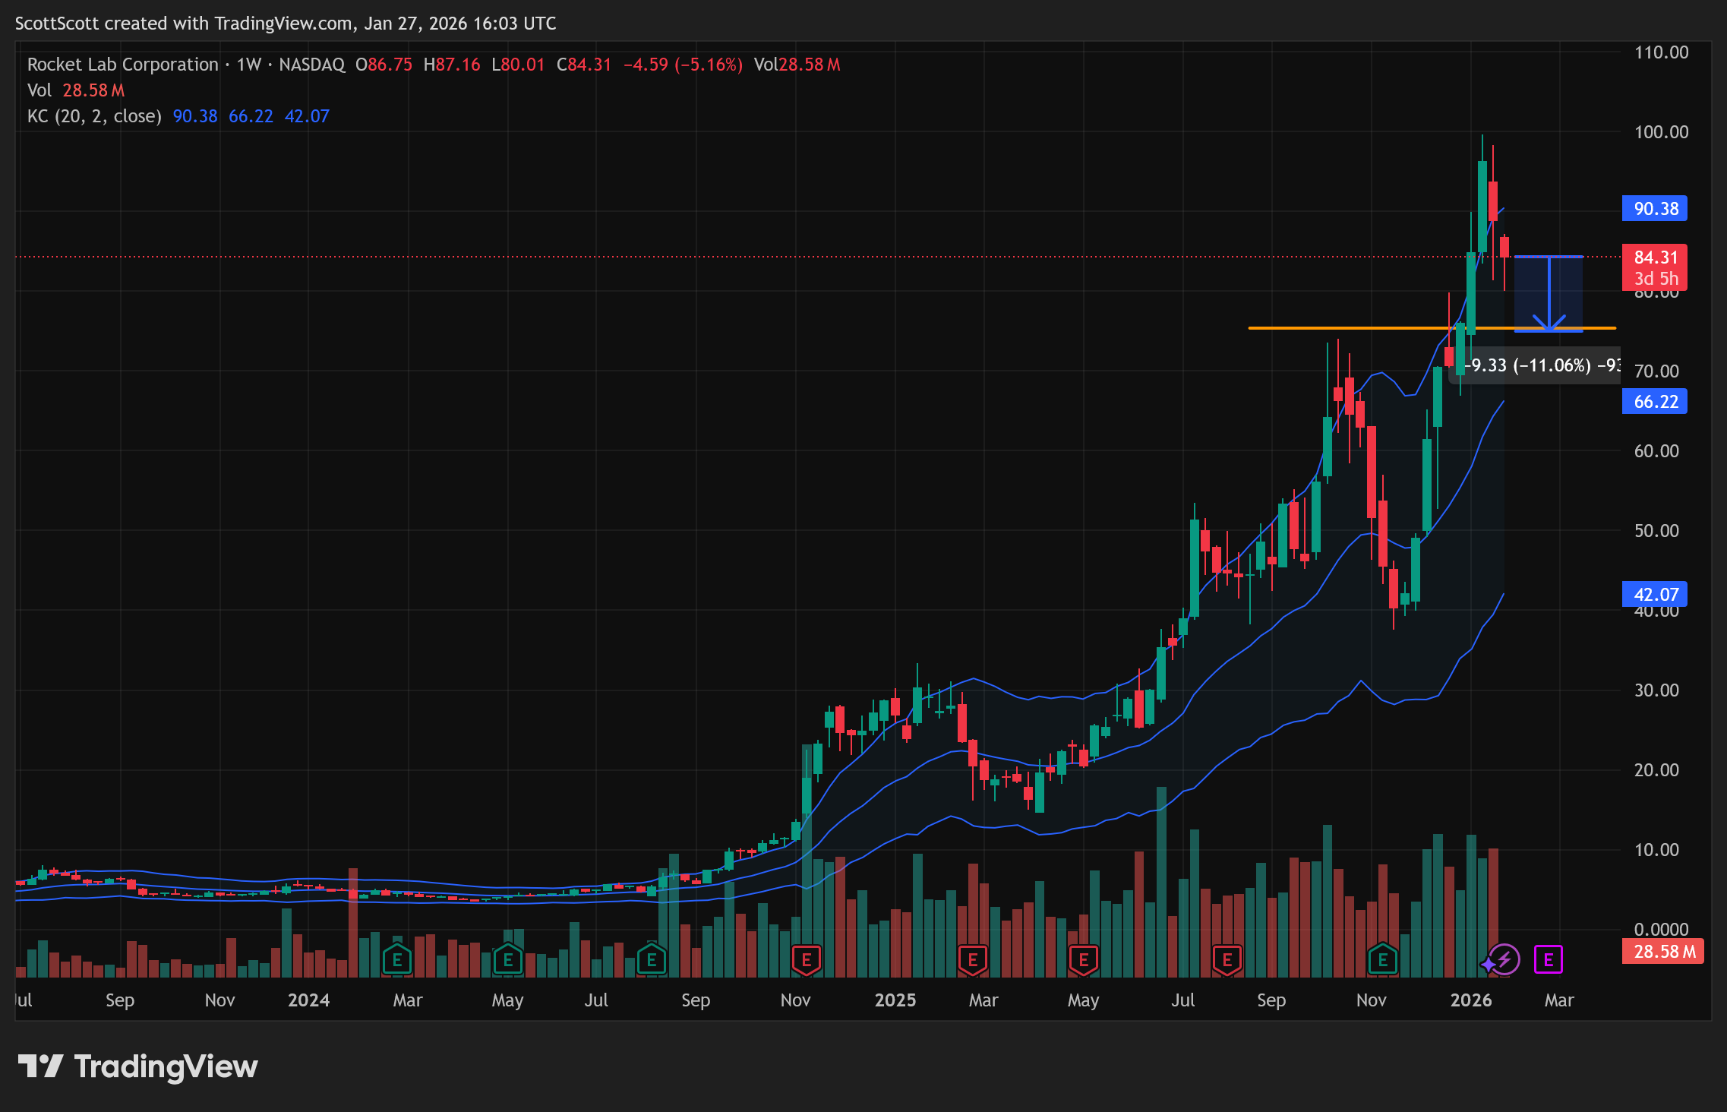The image size is (1727, 1112).
Task: Click the 90.38 upper Keltner channel price label
Action: [1654, 209]
